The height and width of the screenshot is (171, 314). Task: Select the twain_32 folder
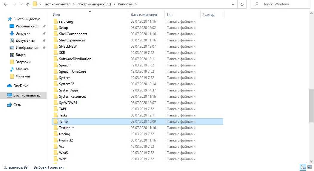66,140
